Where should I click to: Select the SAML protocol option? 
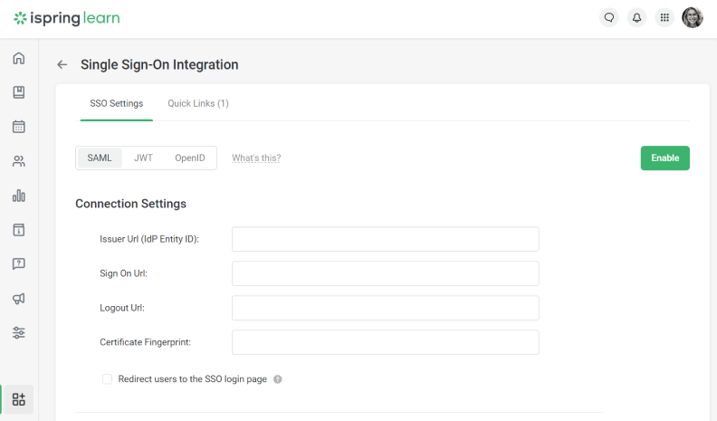tap(100, 158)
